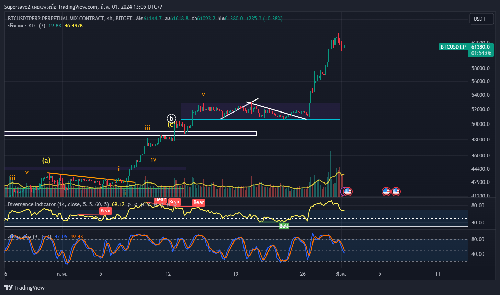Click date 26 on the time axis

click(x=303, y=274)
